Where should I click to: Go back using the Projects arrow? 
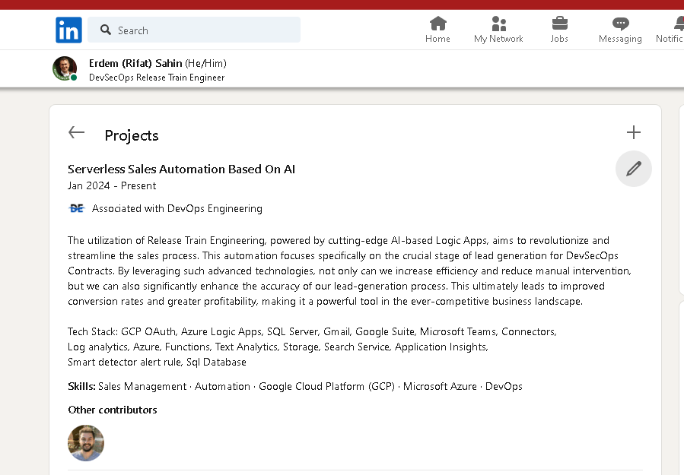point(76,132)
